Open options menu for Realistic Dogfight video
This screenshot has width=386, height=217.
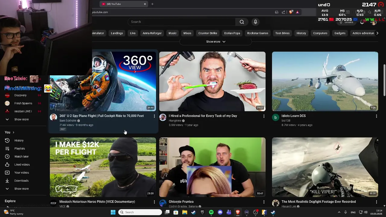pyautogui.click(x=376, y=202)
